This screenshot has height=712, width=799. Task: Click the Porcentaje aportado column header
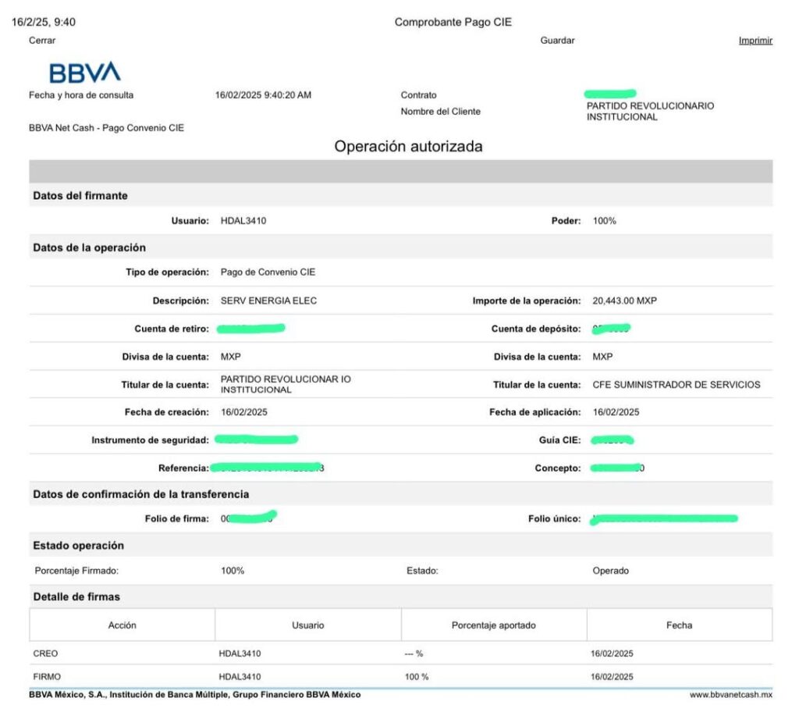click(493, 625)
